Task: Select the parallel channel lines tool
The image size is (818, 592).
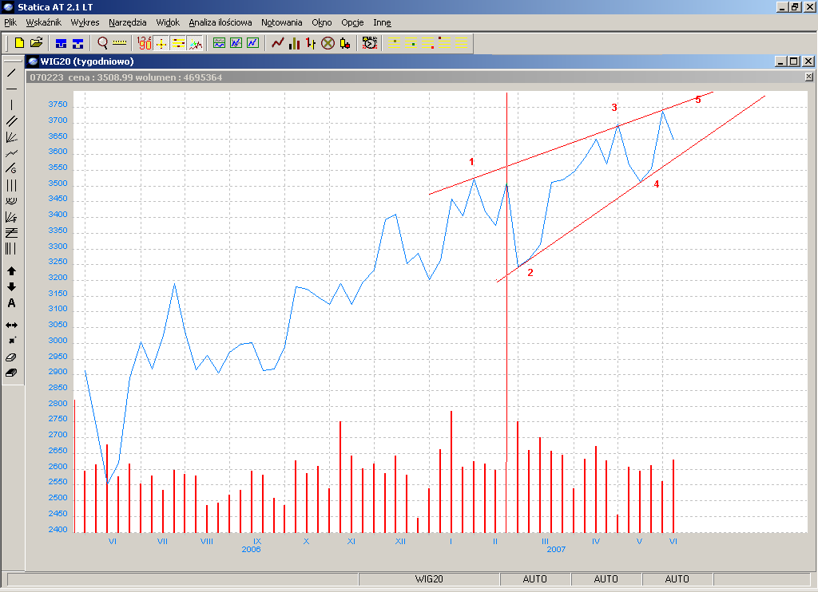Action: pos(11,121)
